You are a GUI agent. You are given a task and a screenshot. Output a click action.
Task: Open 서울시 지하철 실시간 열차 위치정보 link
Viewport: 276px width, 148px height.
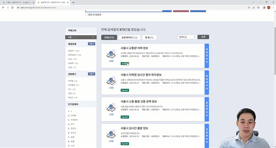pyautogui.click(x=141, y=75)
